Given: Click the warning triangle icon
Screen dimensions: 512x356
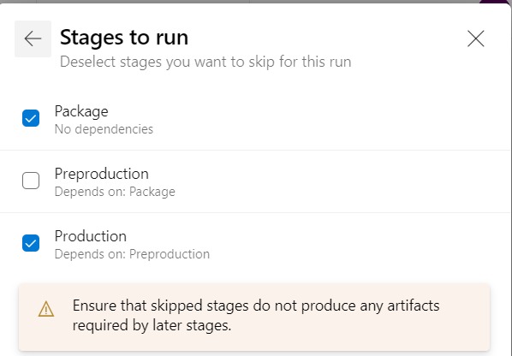Looking at the screenshot, I should coord(46,309).
